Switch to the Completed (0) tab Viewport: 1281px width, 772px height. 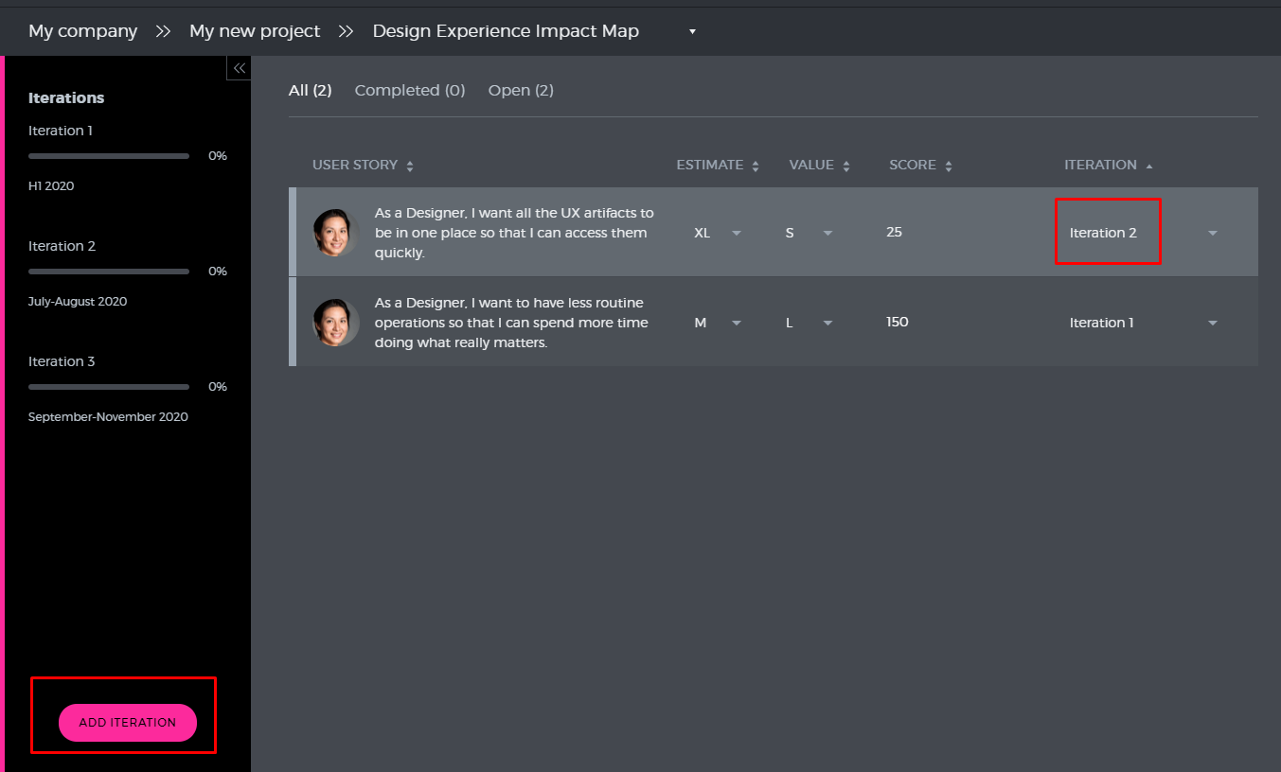click(410, 91)
